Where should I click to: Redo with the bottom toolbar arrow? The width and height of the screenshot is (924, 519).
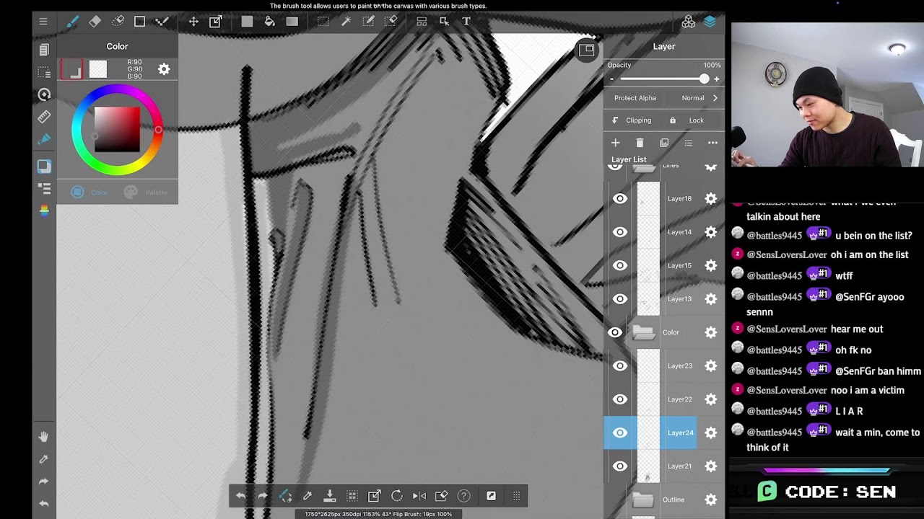coord(263,496)
